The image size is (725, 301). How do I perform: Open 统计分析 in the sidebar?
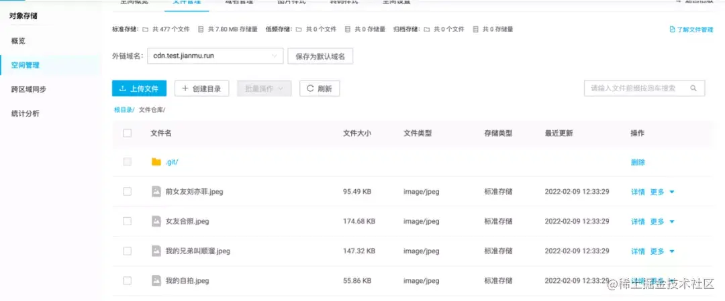[26, 113]
